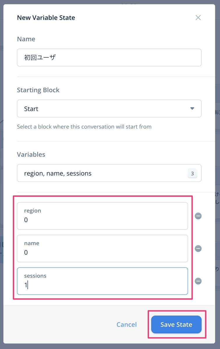
Task: Remove the name variable with its minus icon
Action: click(198, 249)
